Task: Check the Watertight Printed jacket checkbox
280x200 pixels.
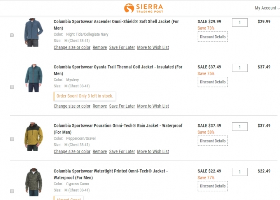Action: pos(12,191)
